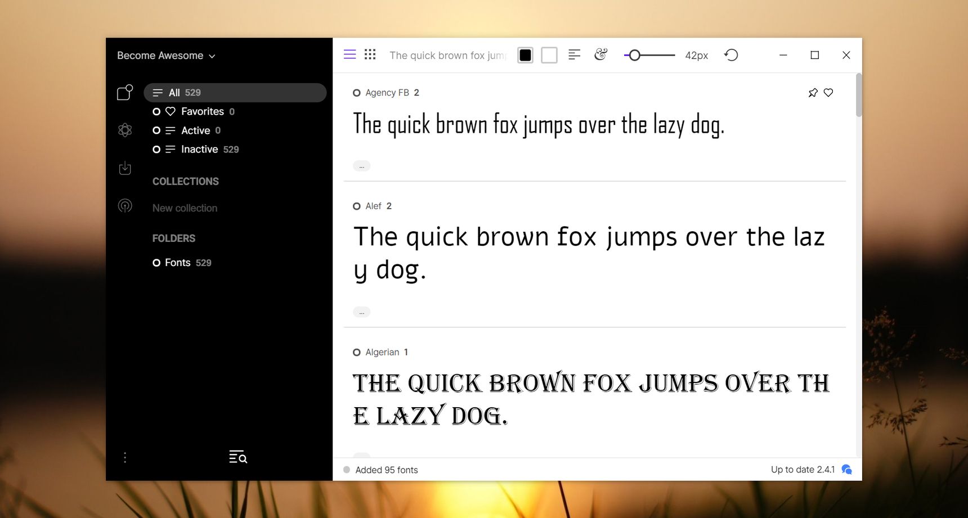968x518 pixels.
Task: Expand the ellipsis tag under Agency FB
Action: click(361, 166)
